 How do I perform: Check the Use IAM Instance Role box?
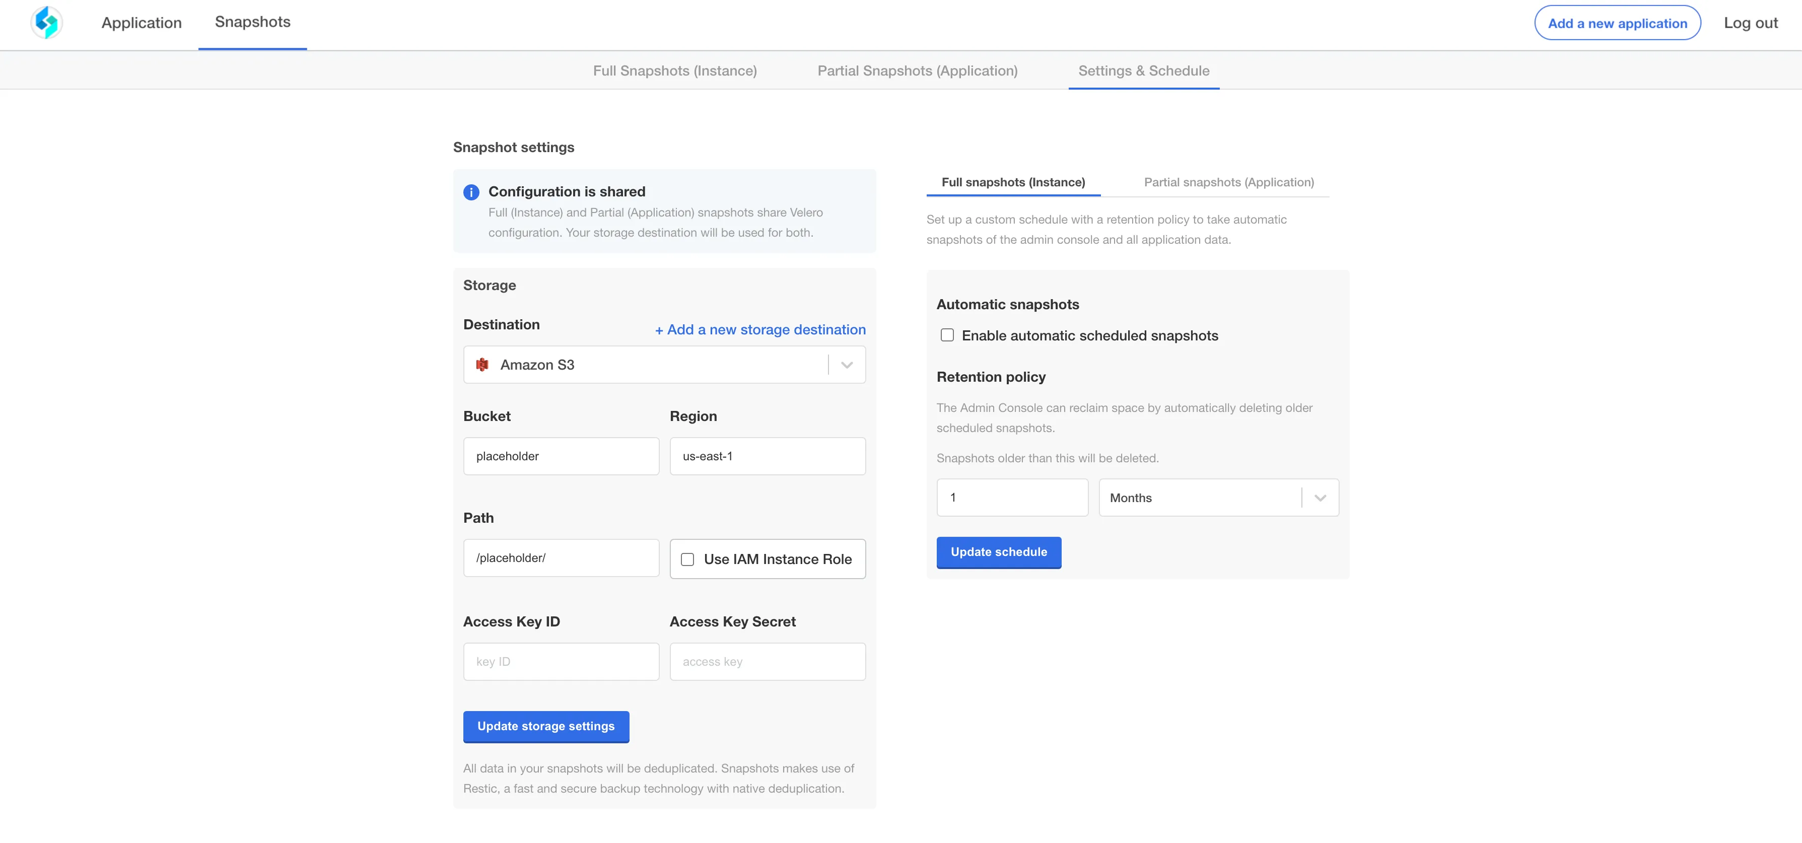pos(687,559)
